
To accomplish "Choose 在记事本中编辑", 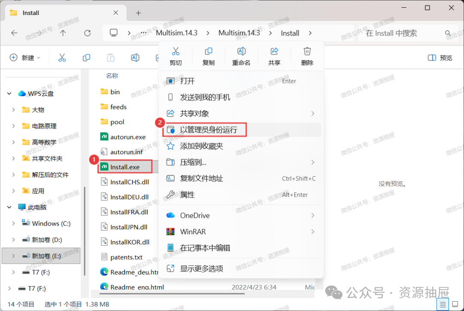I will [x=241, y=248].
